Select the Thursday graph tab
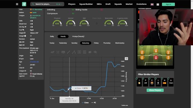The height and width of the screenshot is (108, 193). click(107, 43)
